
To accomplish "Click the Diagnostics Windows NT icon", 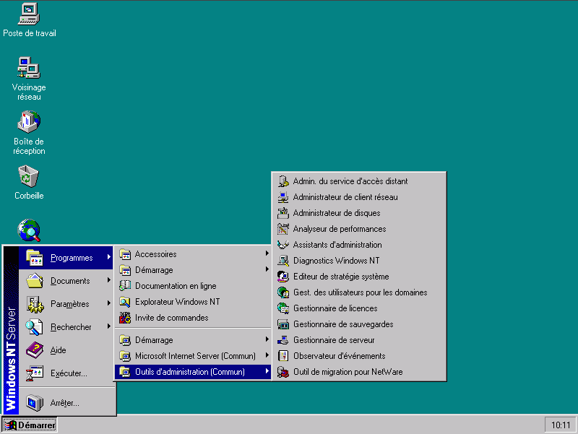I will pos(283,261).
